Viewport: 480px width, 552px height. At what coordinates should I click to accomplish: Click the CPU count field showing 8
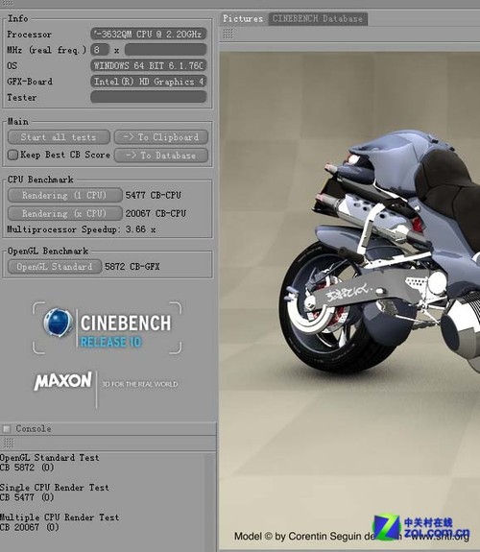click(x=100, y=50)
